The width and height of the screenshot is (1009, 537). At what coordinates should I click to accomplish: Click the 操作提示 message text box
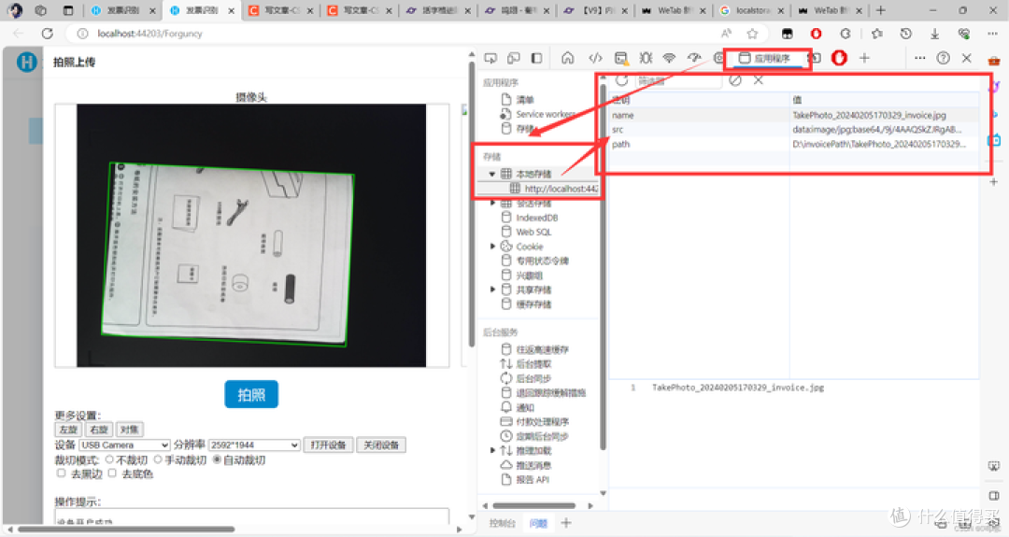click(251, 517)
